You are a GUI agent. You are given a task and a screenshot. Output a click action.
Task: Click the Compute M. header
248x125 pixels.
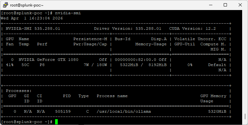click(x=213, y=44)
